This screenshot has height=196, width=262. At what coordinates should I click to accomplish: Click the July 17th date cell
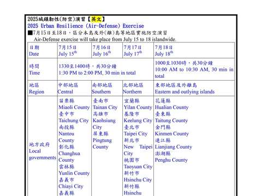138,50
